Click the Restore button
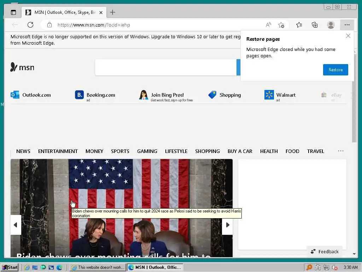 (x=335, y=70)
